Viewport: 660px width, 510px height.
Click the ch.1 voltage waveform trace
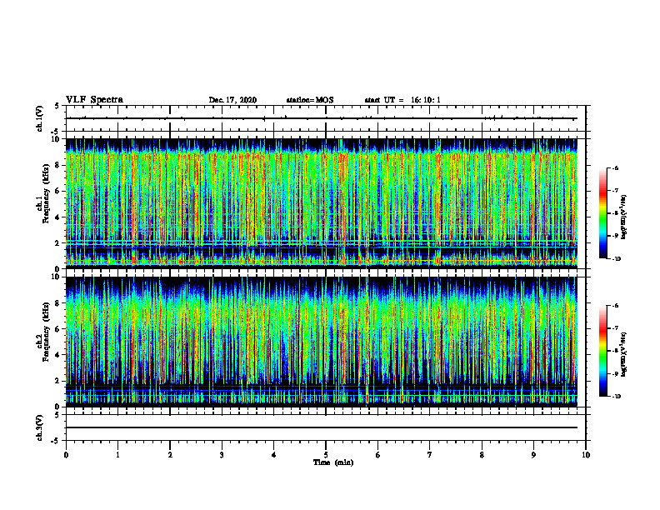[322, 118]
